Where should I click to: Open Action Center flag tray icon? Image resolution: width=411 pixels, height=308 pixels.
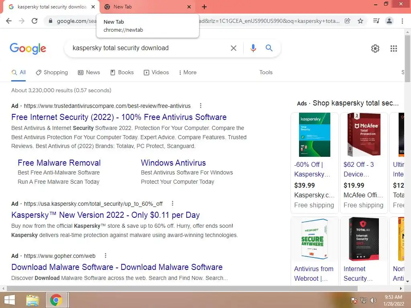354,300
